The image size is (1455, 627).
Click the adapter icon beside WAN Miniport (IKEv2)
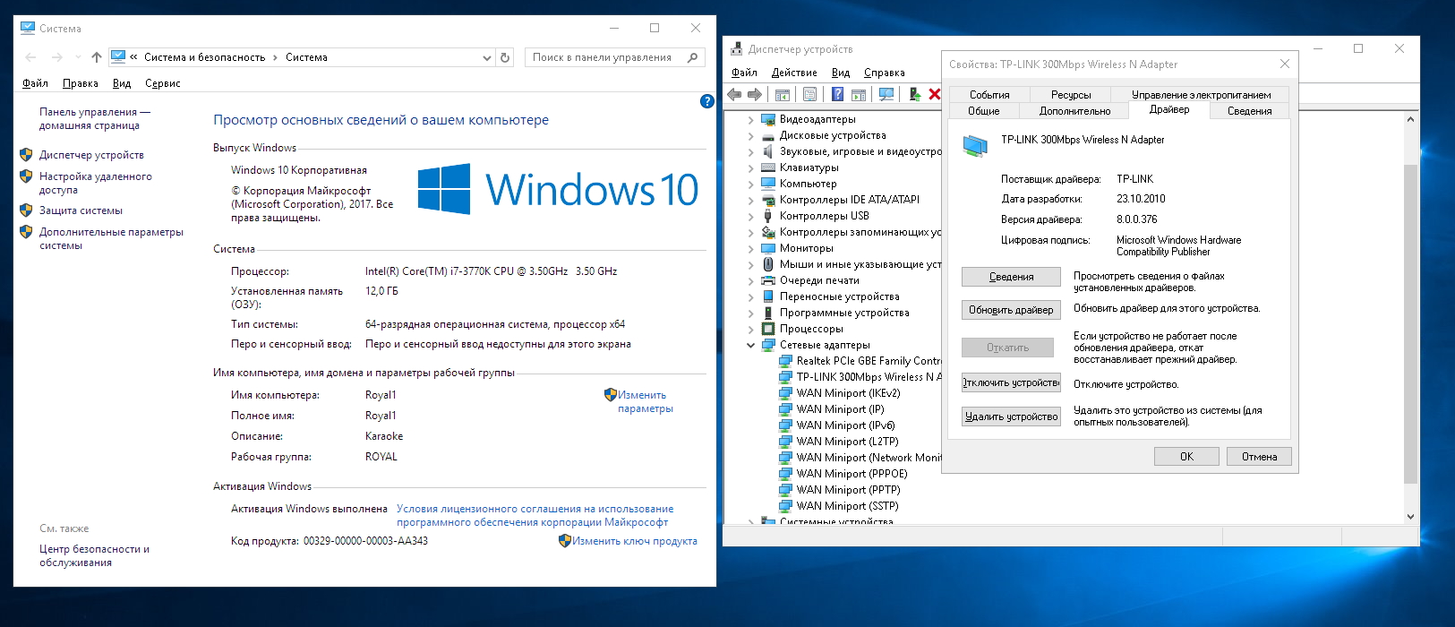(785, 393)
